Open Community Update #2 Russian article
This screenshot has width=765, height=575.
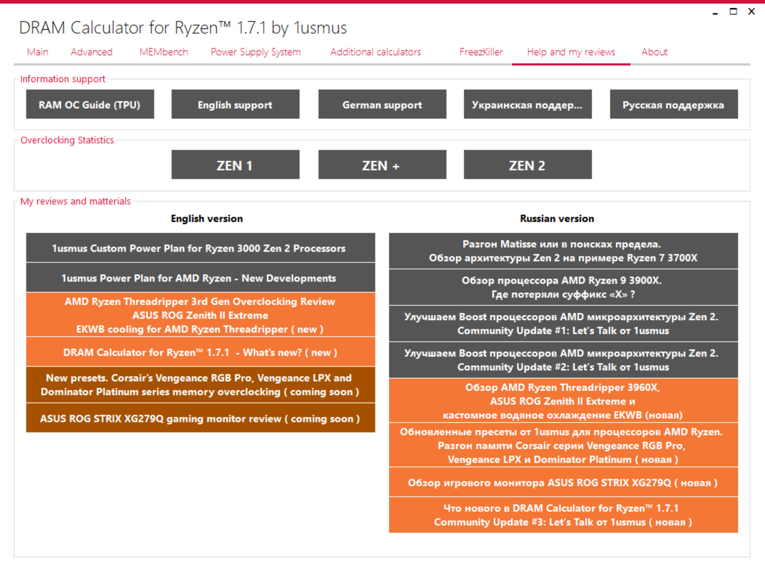pos(563,360)
